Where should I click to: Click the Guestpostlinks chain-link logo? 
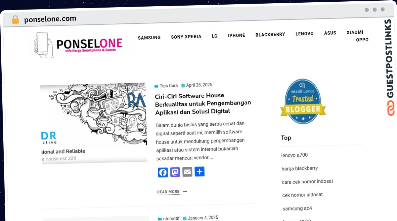pos(391,108)
